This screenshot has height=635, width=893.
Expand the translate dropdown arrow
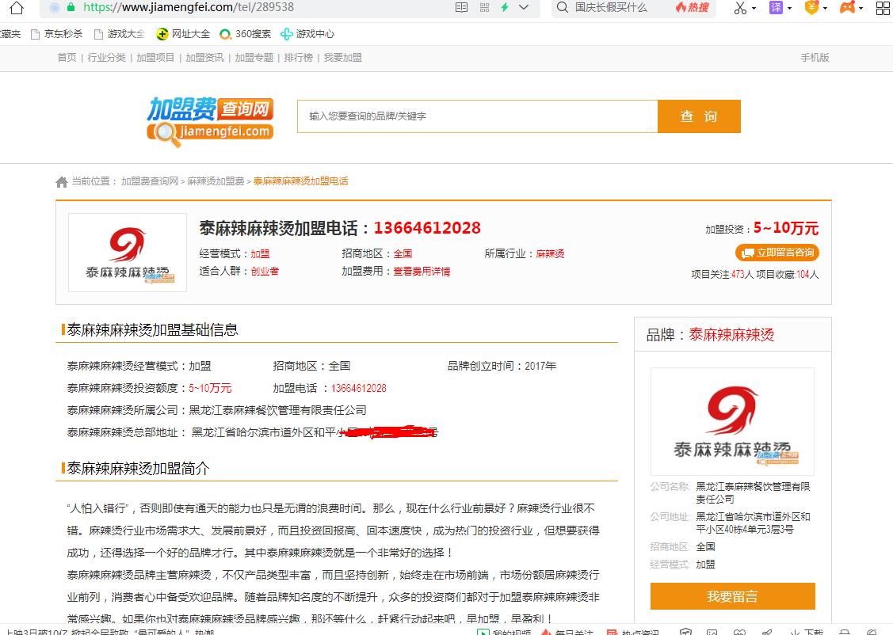coord(790,9)
